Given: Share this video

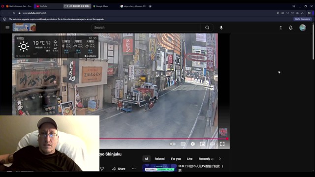Looking at the screenshot, I should point(119,169).
